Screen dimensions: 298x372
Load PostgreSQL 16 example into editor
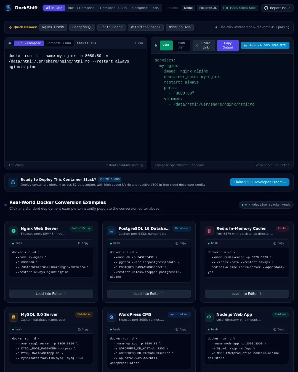click(149, 294)
